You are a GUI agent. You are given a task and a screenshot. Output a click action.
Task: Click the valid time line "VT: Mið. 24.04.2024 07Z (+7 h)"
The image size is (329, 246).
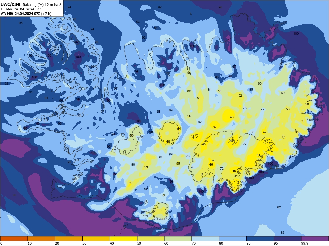[x=26, y=14]
